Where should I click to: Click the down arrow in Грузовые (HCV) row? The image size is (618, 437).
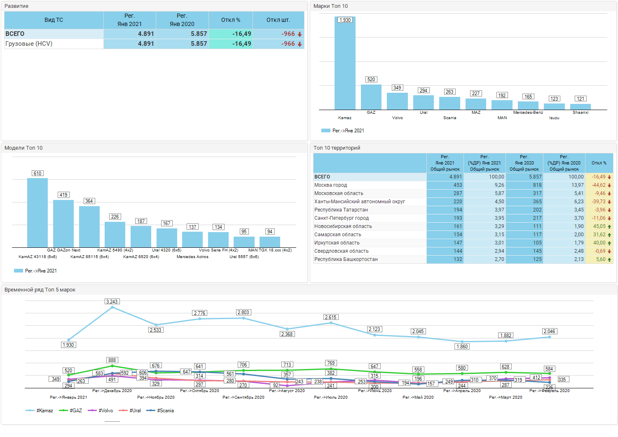pyautogui.click(x=300, y=44)
